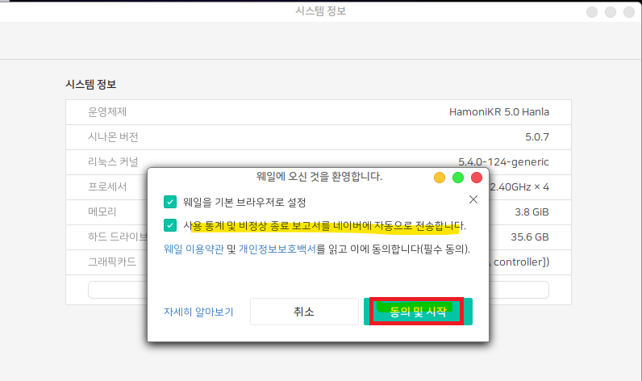The width and height of the screenshot is (642, 381).
Task: Click the '취소' button
Action: [x=304, y=312]
